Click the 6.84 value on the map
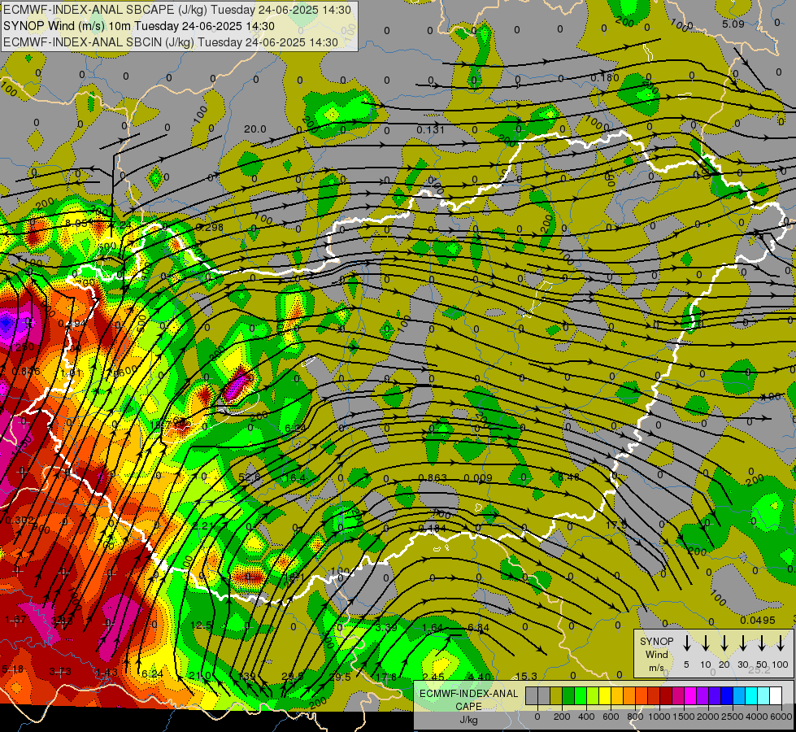This screenshot has height=732, width=796. coord(479,628)
